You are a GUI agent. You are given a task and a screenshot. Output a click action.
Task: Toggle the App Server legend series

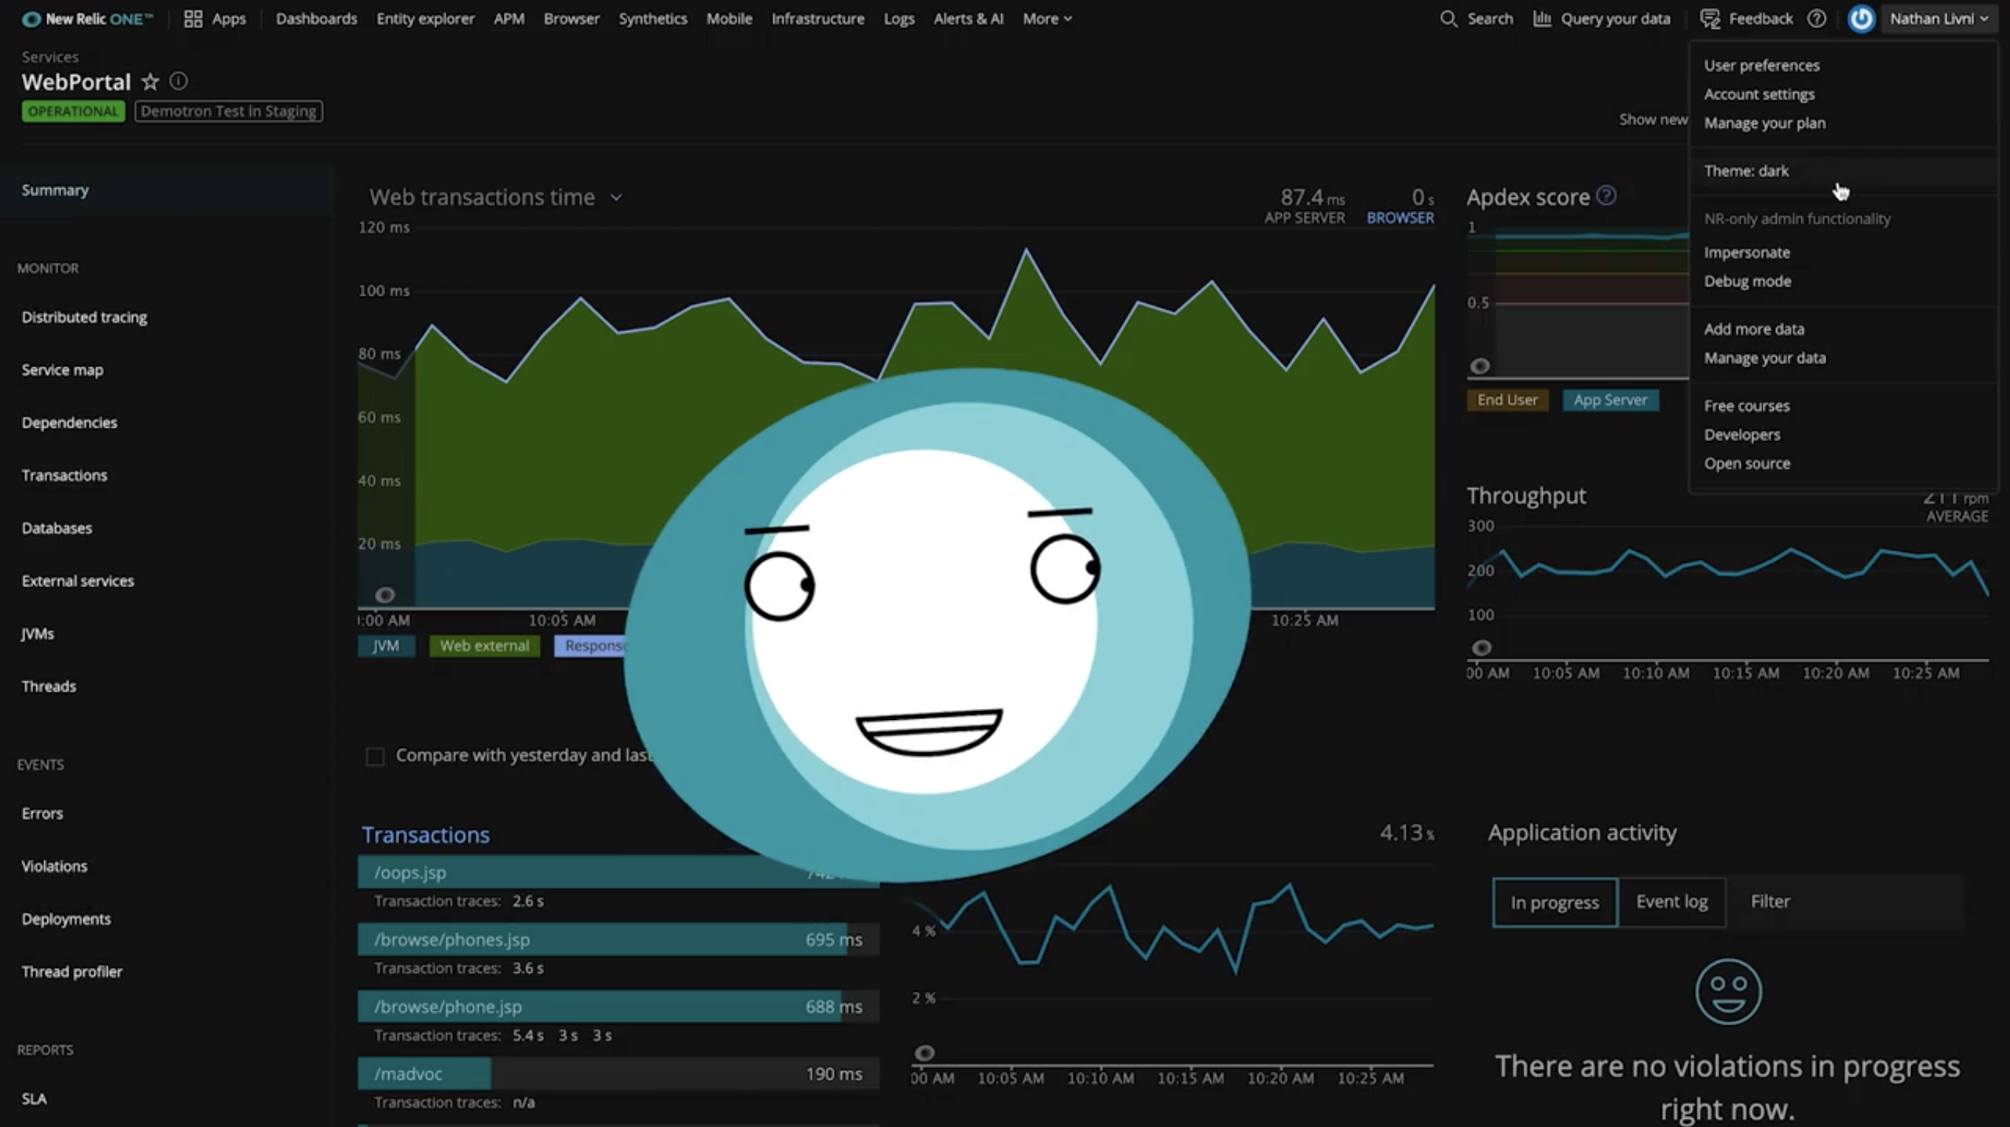[1611, 400]
